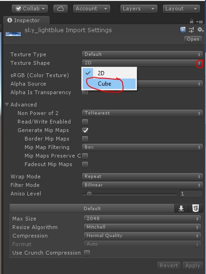This screenshot has width=206, height=274.
Task: Open the Layers dropdown
Action: click(x=138, y=9)
